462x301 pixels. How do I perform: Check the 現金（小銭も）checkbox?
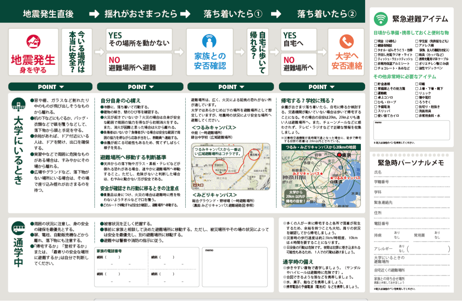375,41
